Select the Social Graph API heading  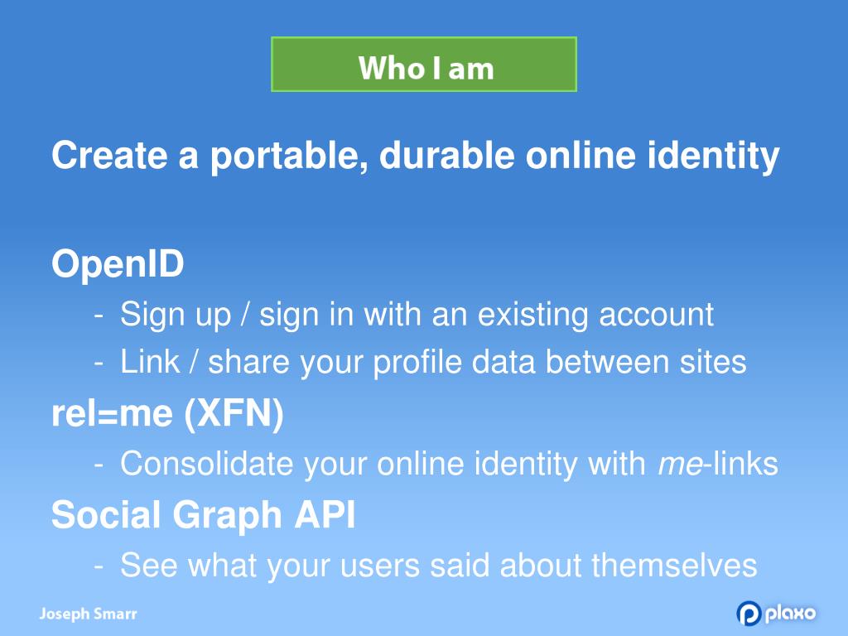click(x=204, y=514)
